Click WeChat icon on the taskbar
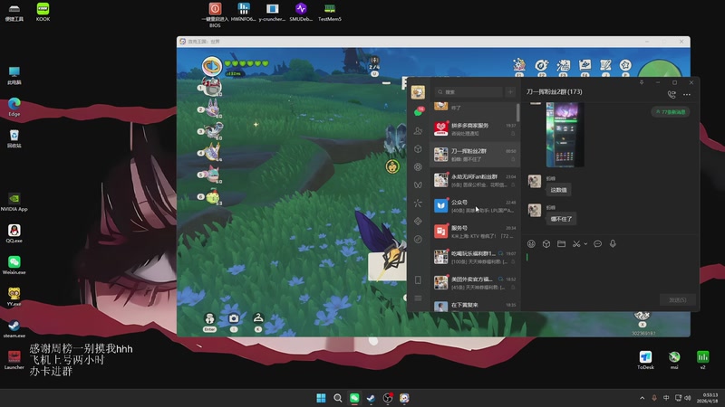This screenshot has width=725, height=407. tap(354, 398)
